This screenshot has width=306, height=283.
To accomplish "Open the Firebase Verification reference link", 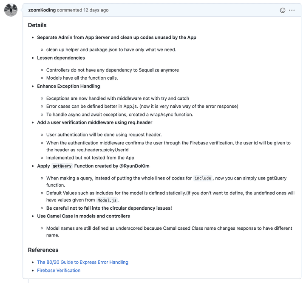I will click(x=59, y=270).
